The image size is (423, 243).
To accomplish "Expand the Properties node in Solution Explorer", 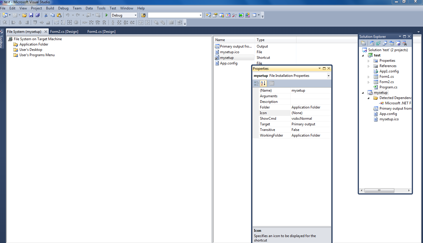I will 368,61.
